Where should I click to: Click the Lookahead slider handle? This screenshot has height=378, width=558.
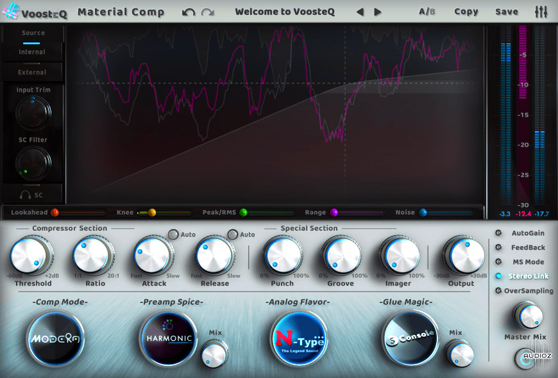click(x=55, y=212)
